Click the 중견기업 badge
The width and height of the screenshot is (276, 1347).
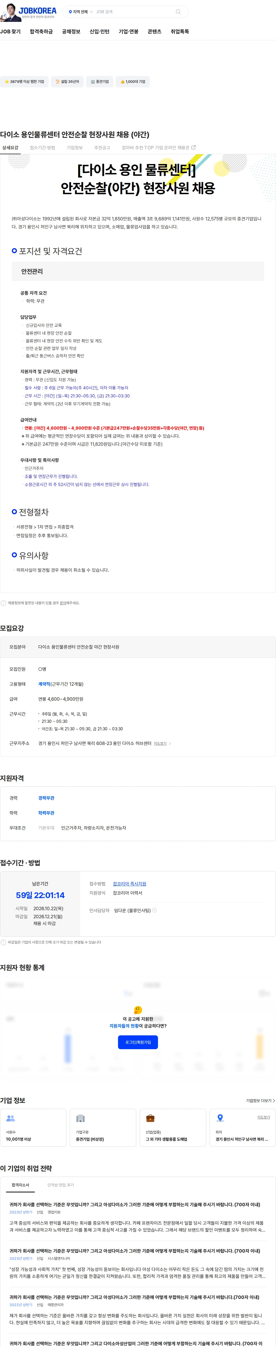(x=99, y=81)
